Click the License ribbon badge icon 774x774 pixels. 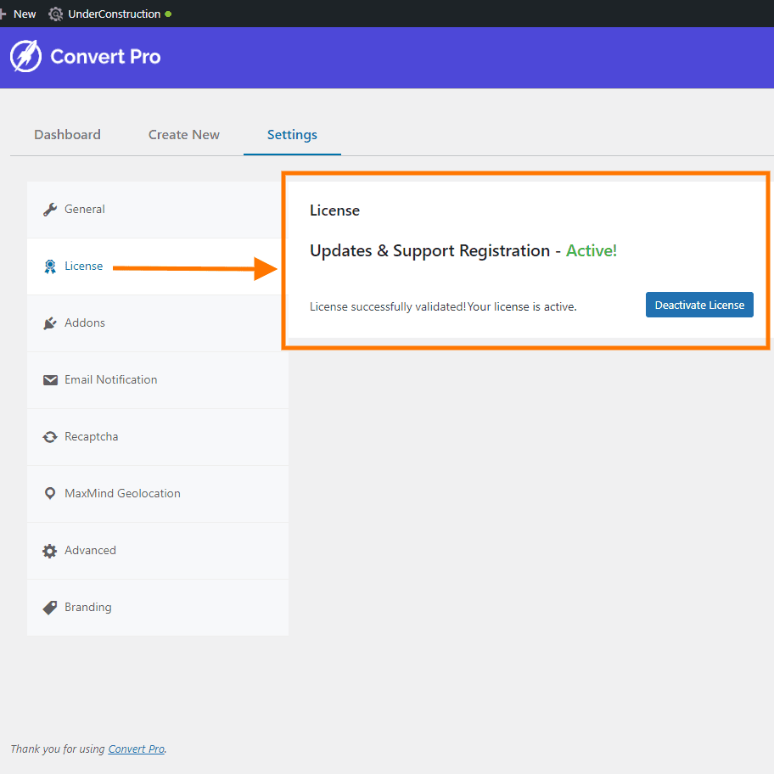coord(50,266)
